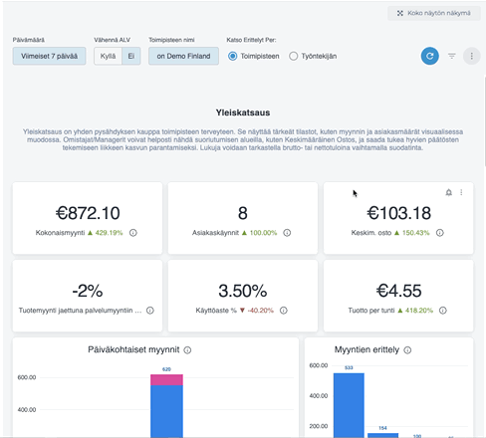Open three-dot menu on Keskim. osto card
This screenshot has height=438, width=486.
461,192
